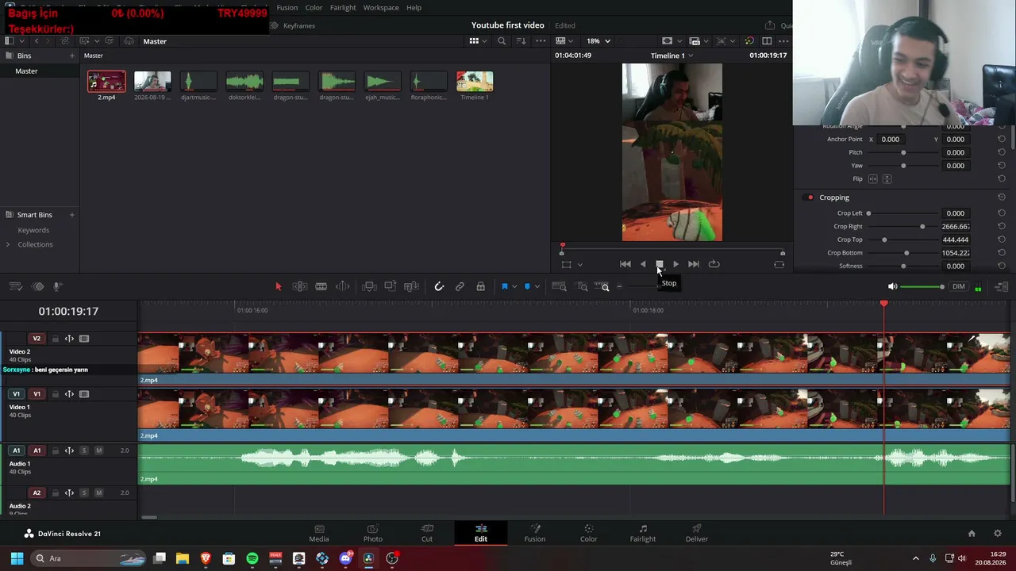Add a blue marker at the playhead

(x=527, y=286)
